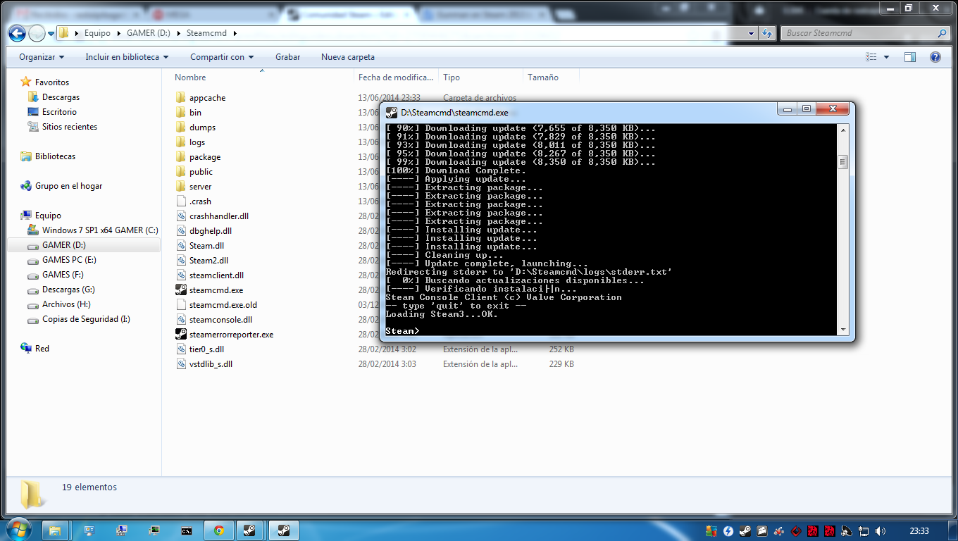Open Descargas under Favoritos
The image size is (958, 541).
tap(61, 97)
